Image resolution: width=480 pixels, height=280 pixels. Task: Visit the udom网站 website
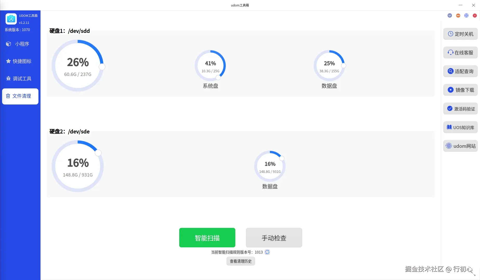(460, 146)
